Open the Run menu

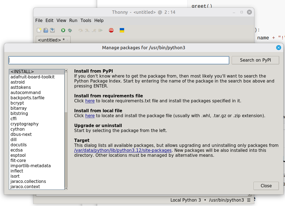(73, 20)
